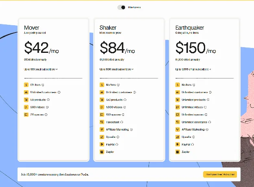
Task: Open info tooltip for Mover 25 spaces
Action: pos(46,115)
